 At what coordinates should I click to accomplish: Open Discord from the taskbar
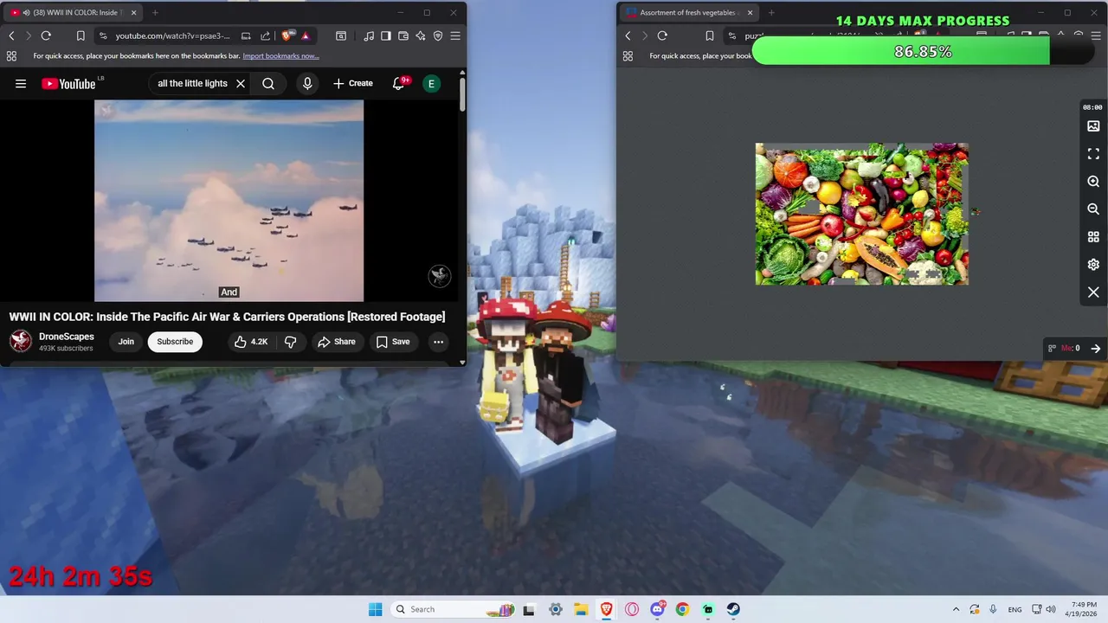[657, 609]
